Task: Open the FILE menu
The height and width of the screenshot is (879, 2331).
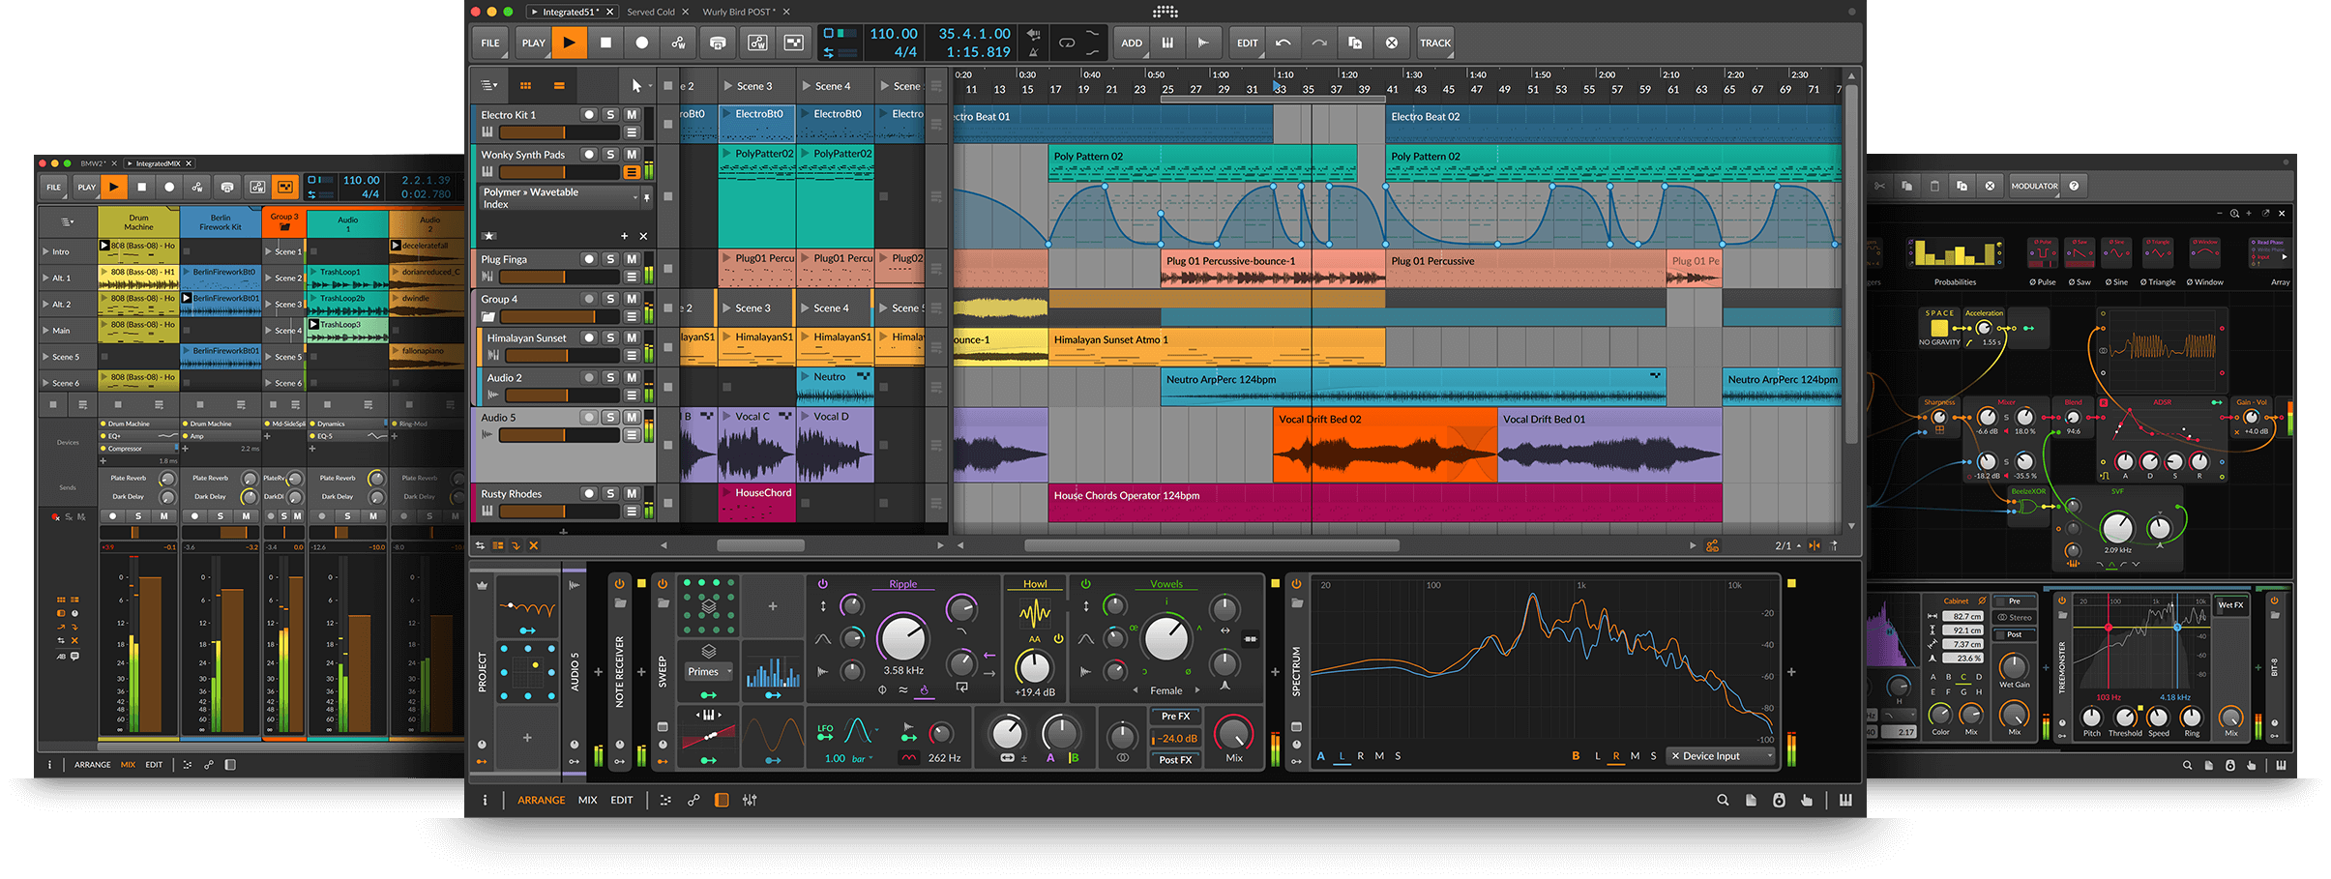Action: coord(489,43)
